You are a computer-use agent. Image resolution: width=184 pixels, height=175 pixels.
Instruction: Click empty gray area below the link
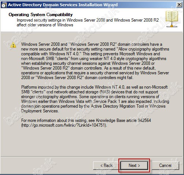click(x=92, y=142)
